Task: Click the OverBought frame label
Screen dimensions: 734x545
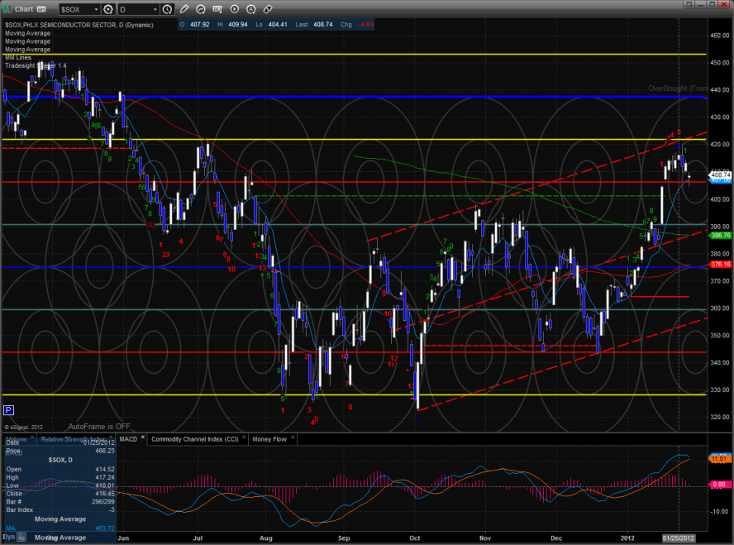Action: pyautogui.click(x=677, y=88)
